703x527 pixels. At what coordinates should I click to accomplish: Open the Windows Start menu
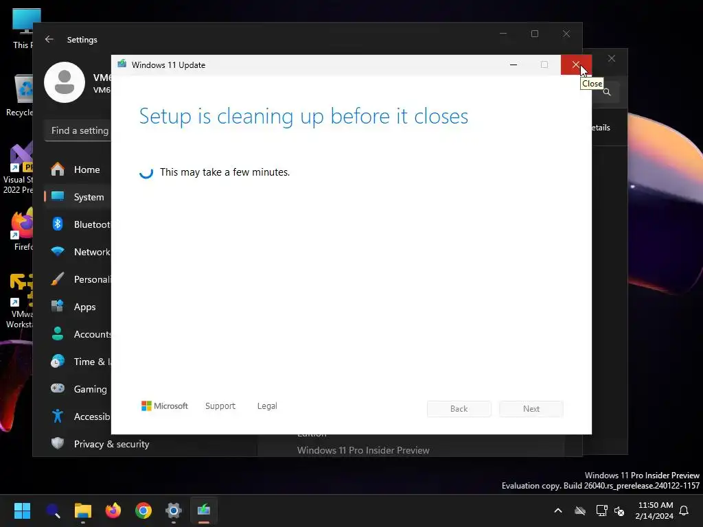(x=22, y=511)
